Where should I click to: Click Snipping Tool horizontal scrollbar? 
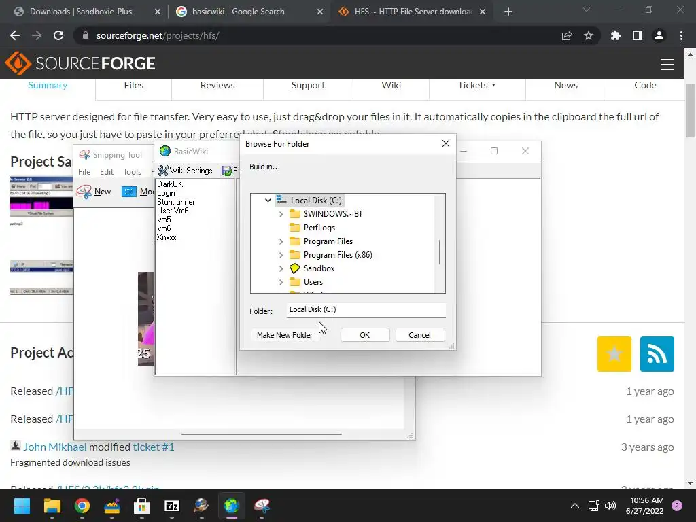(262, 434)
